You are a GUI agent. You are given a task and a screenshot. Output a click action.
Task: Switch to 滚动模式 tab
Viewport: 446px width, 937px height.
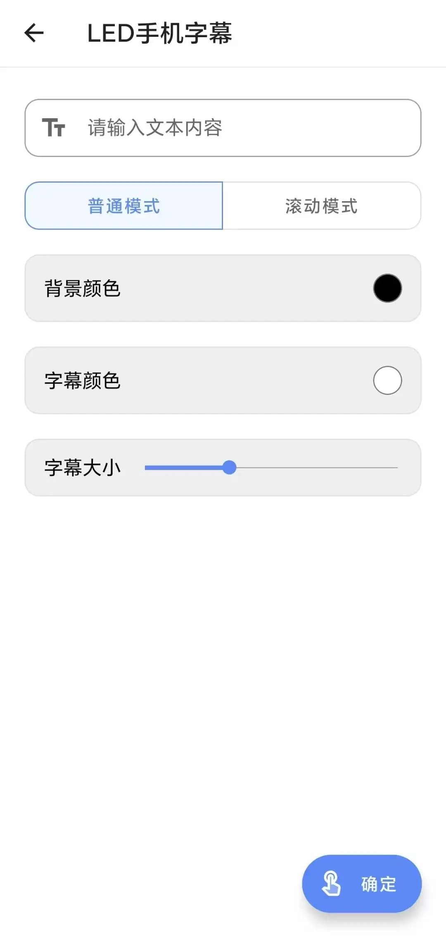321,206
